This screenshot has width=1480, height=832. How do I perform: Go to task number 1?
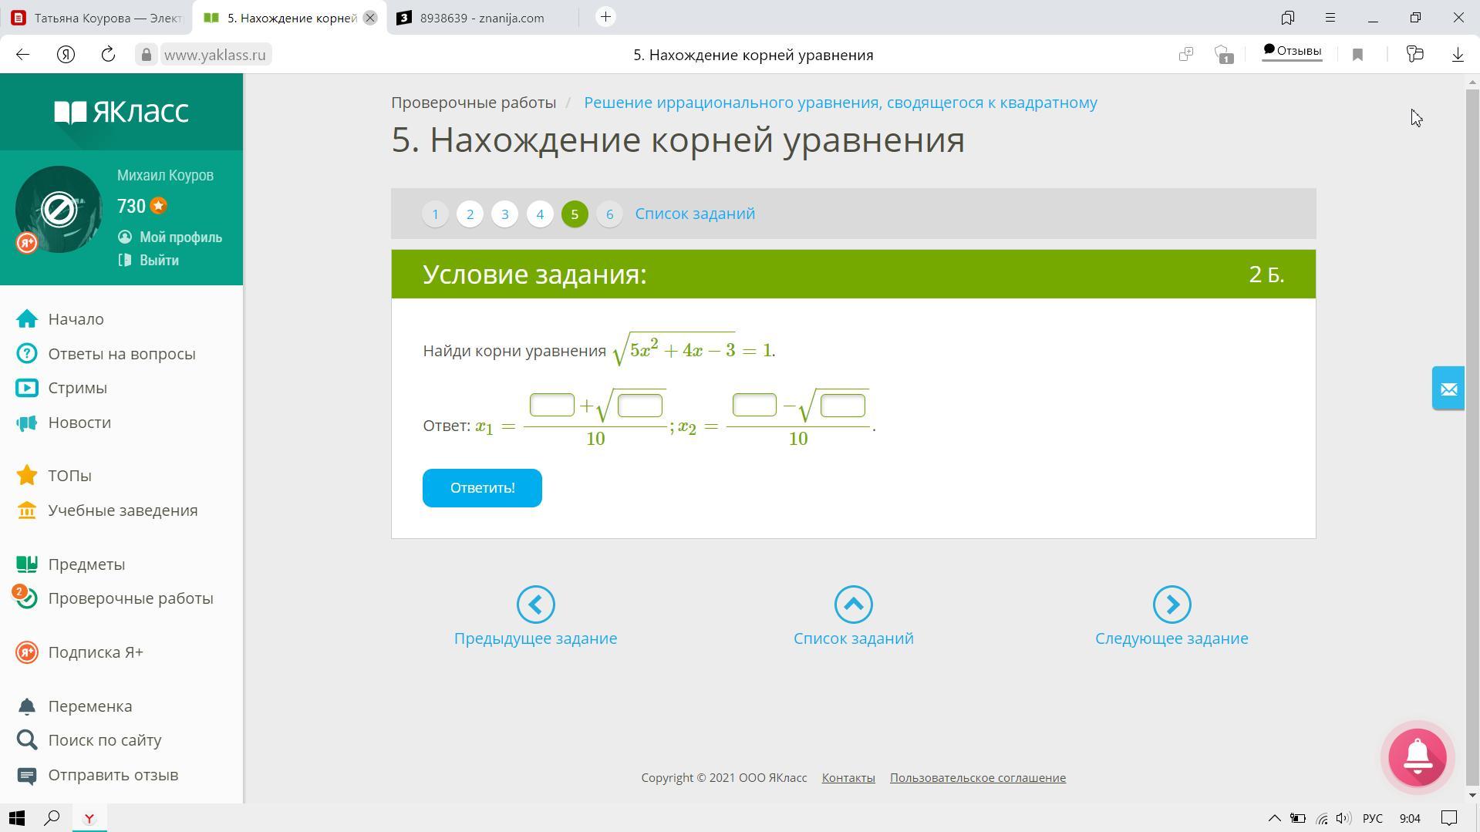(435, 214)
